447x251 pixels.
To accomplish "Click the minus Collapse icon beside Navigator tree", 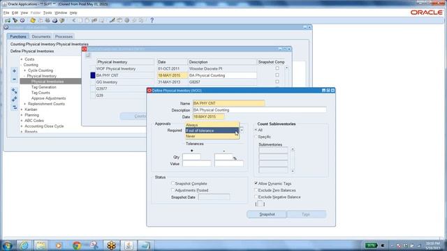I will coord(14,79).
